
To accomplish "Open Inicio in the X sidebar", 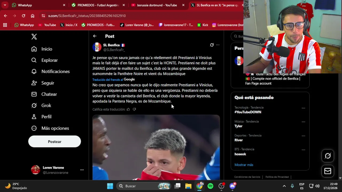I will (x=42, y=49).
